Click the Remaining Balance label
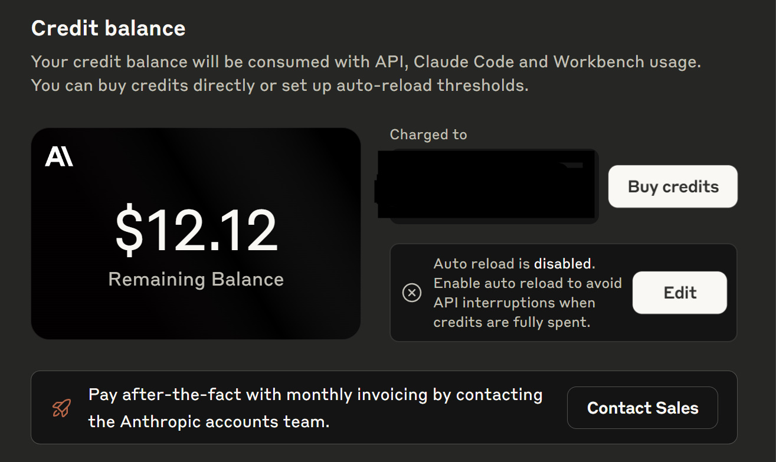The image size is (776, 462). point(196,279)
